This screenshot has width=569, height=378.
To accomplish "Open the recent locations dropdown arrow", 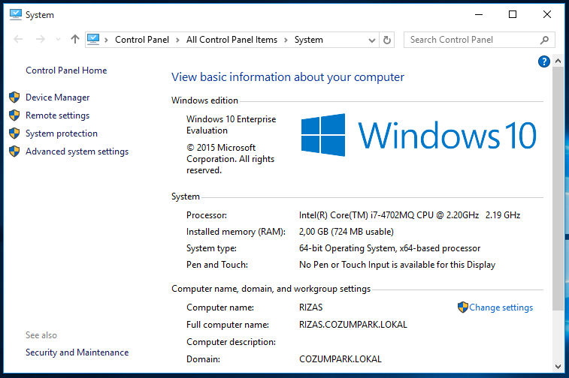I will (x=58, y=40).
